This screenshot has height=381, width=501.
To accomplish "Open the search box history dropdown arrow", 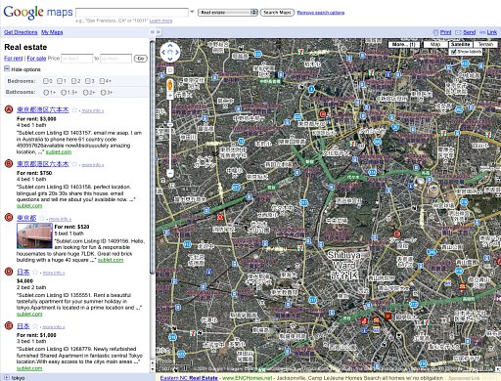I will coord(192,12).
